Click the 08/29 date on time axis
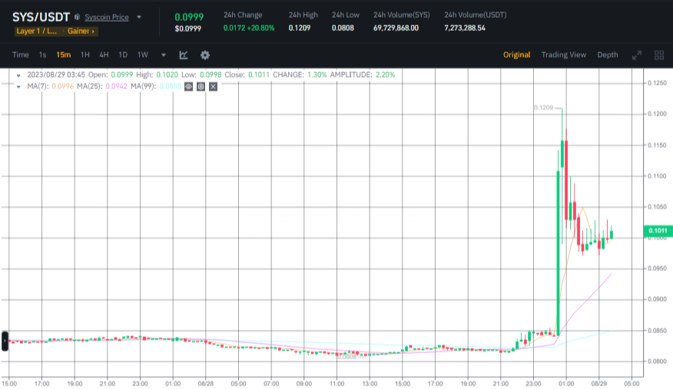 (598, 384)
